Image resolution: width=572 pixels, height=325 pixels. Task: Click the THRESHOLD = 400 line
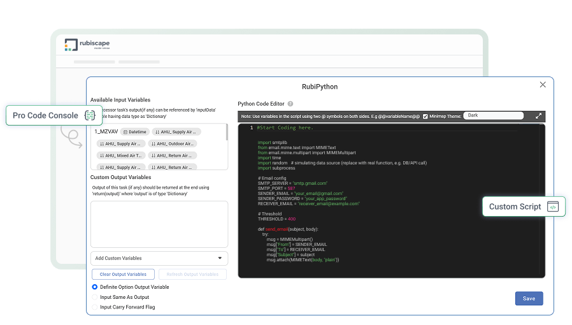point(276,219)
